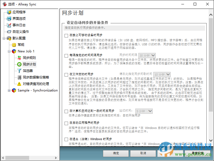The width and height of the screenshot is (214, 161).
Task: Click the 同步计划 clock icon
Action: click(x=19, y=64)
